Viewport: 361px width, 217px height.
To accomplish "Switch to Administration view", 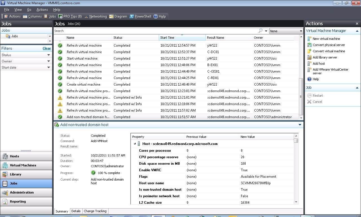I will (26, 192).
